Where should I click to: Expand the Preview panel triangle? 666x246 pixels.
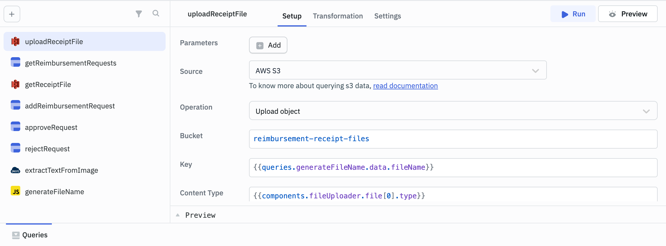[178, 215]
